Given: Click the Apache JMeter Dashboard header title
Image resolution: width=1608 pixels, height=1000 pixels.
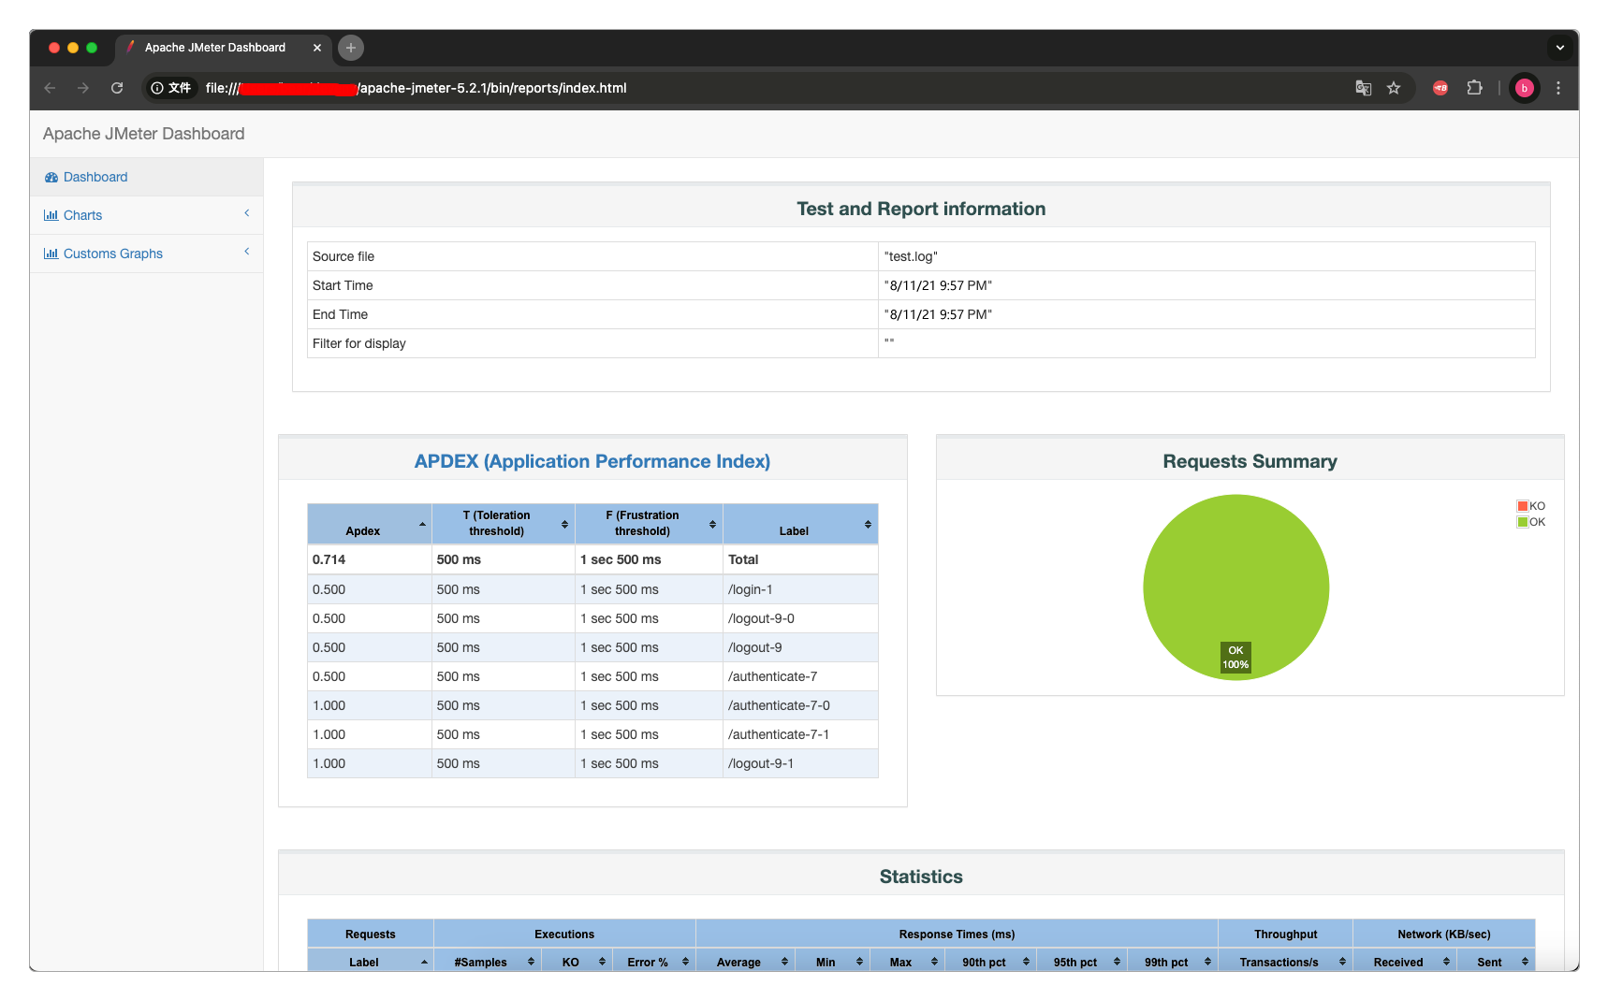Looking at the screenshot, I should pos(144,134).
